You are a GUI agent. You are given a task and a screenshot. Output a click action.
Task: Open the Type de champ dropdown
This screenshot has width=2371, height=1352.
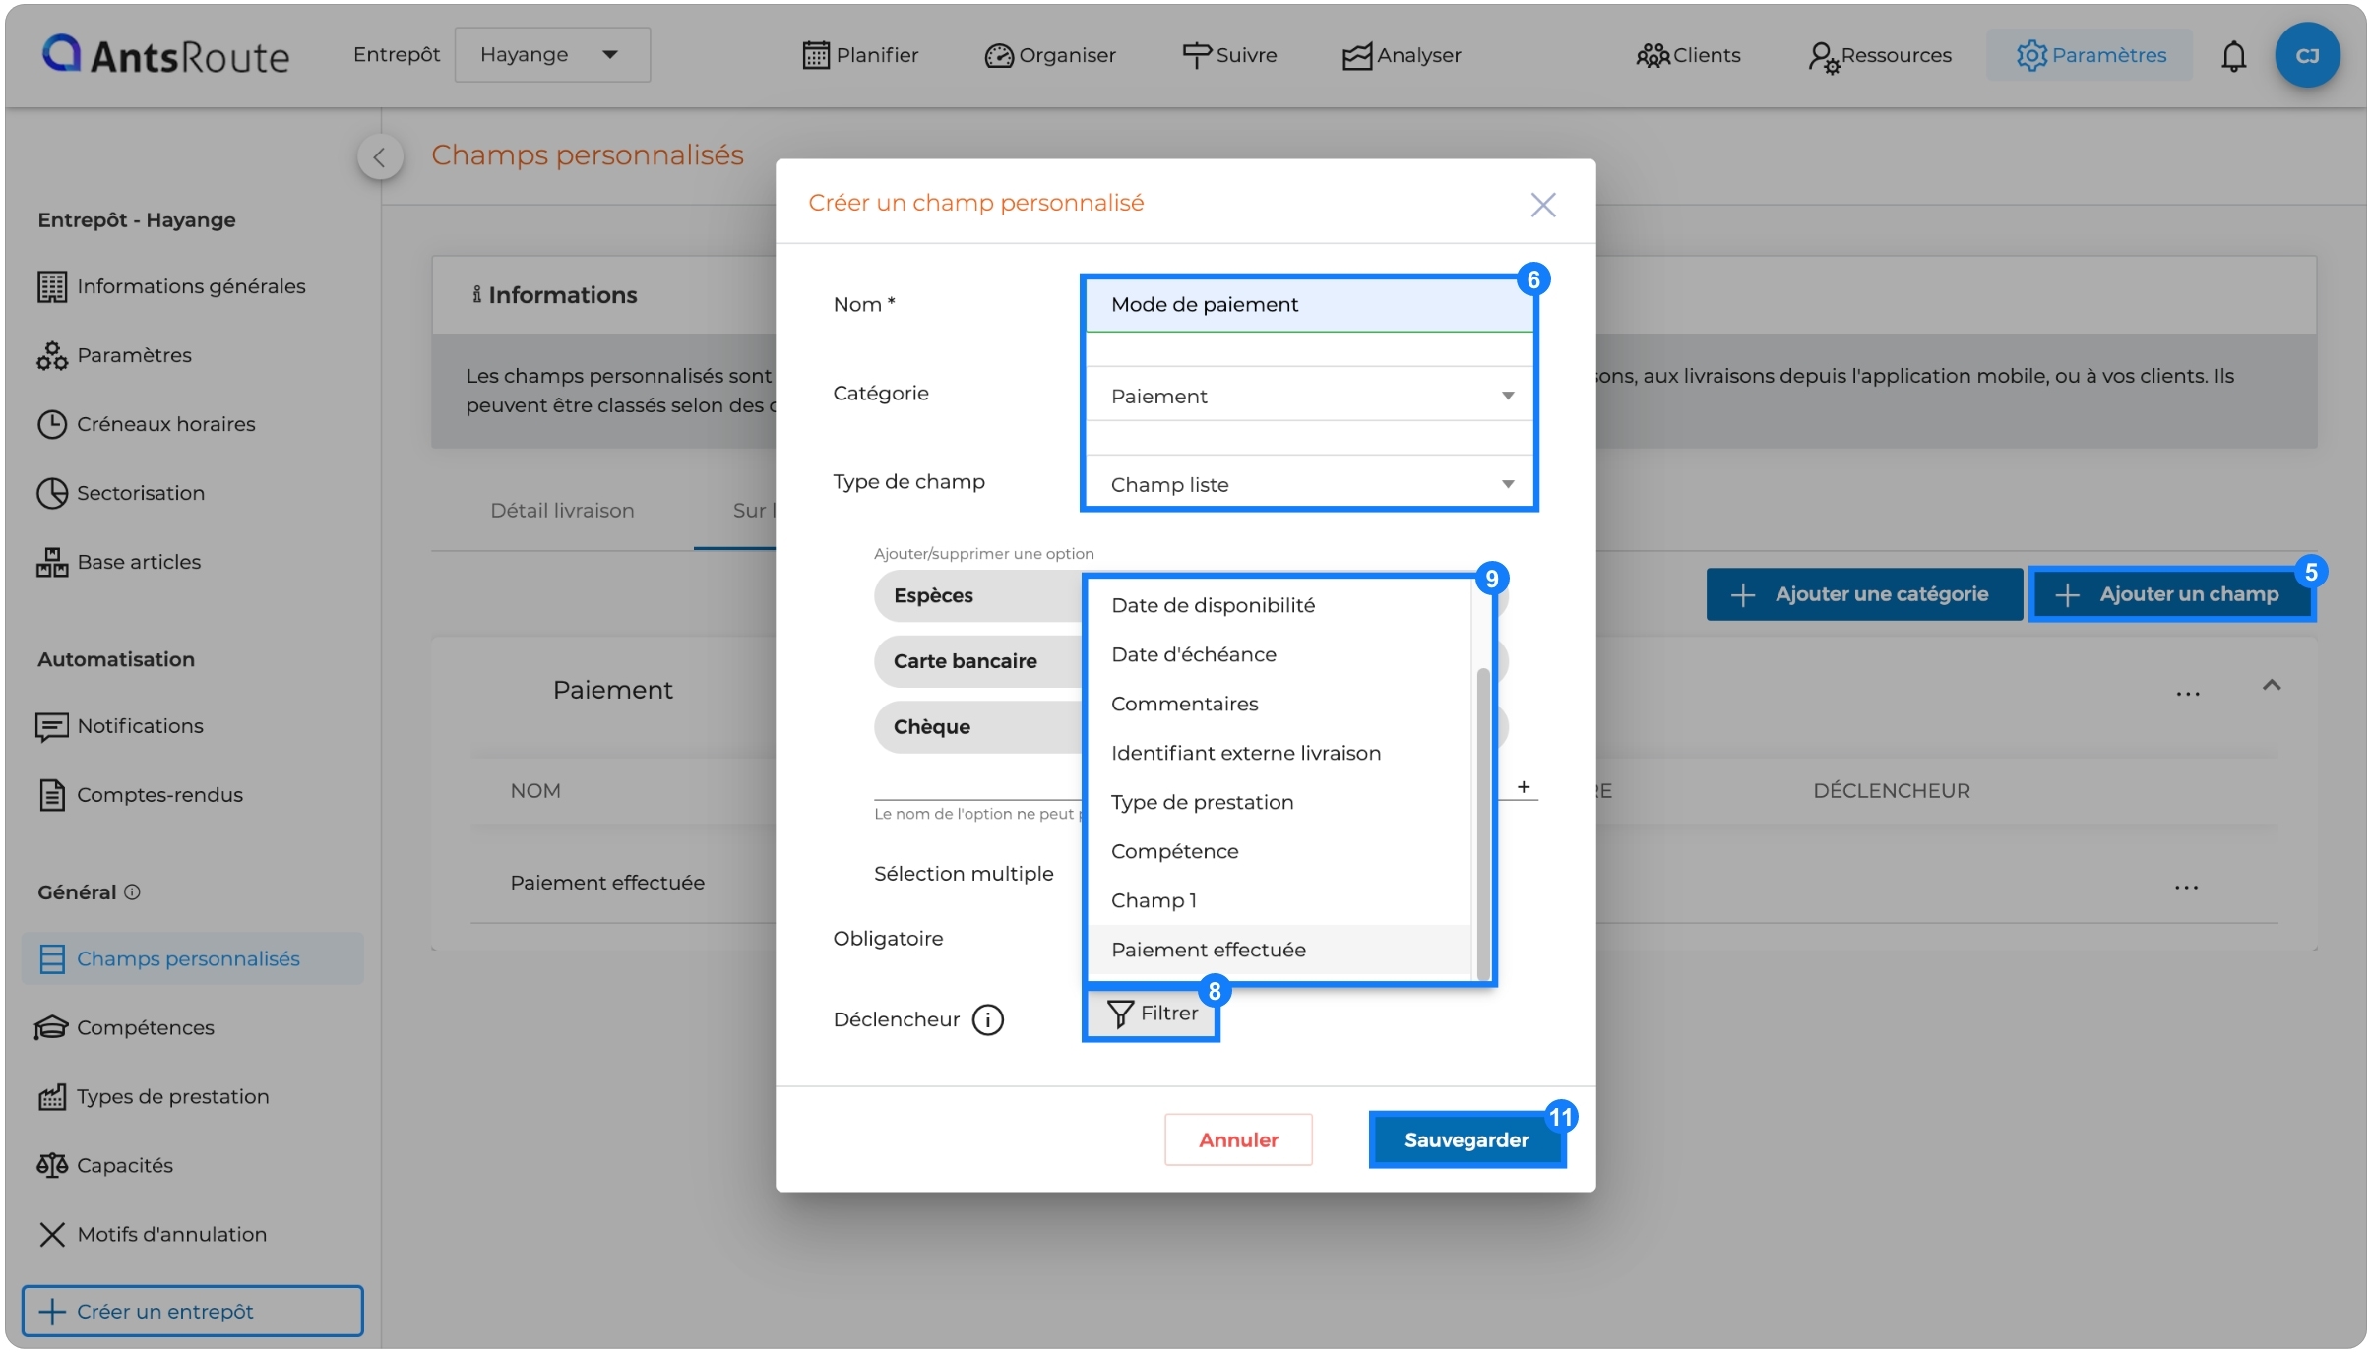click(1309, 485)
